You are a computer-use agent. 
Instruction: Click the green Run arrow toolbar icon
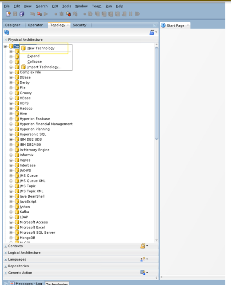tap(46, 14)
